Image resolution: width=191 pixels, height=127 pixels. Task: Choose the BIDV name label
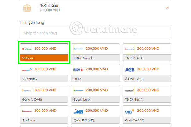(x=77, y=79)
